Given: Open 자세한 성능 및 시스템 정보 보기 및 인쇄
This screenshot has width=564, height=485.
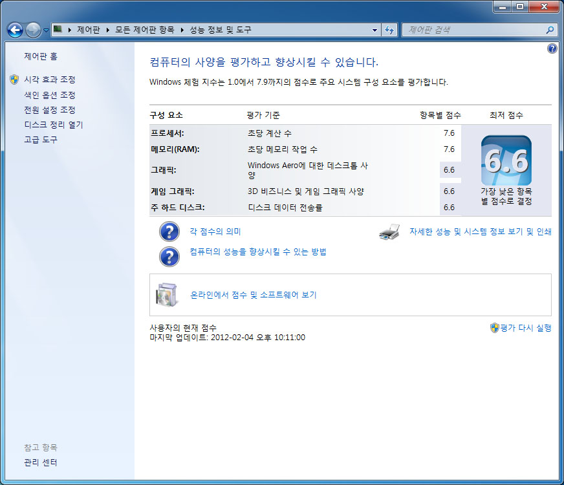Looking at the screenshot, I should point(480,232).
